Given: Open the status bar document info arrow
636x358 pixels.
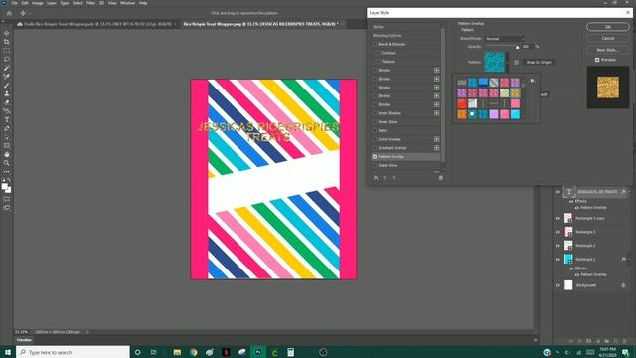Looking at the screenshot, I should click(87, 332).
